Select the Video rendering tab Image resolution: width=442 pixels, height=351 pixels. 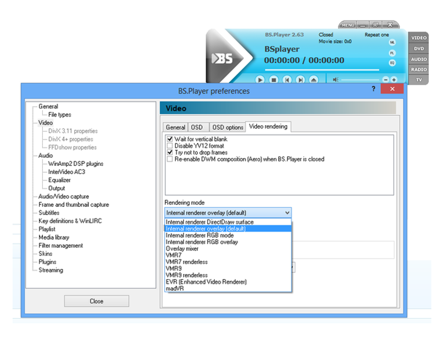click(x=268, y=127)
